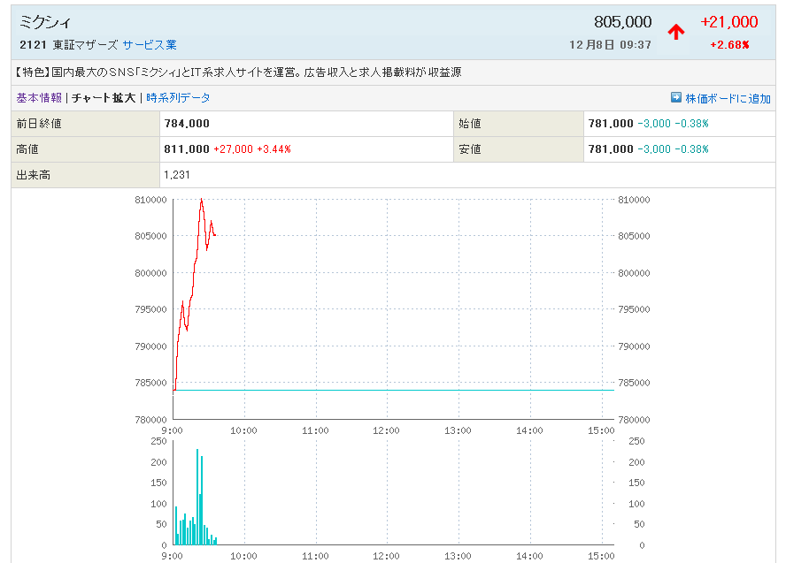Click the 高値 value 811,000
The image size is (786, 563).
click(187, 149)
